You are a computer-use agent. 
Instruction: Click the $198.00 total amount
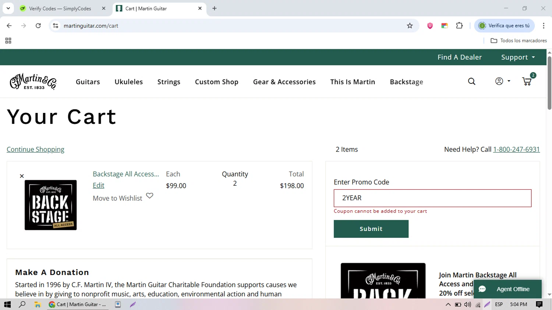292,186
